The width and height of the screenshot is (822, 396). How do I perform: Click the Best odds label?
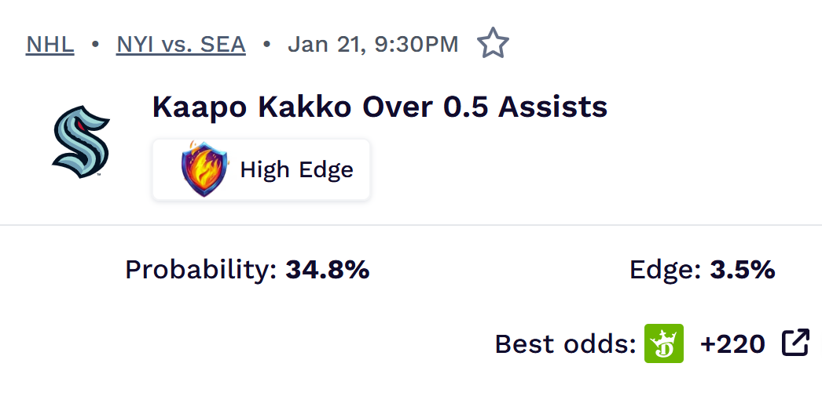tap(565, 343)
